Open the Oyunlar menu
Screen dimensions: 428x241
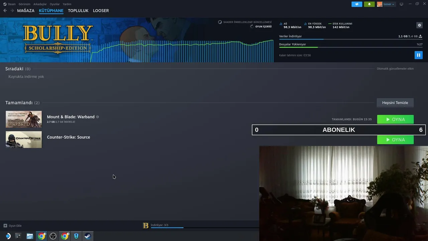[55, 4]
